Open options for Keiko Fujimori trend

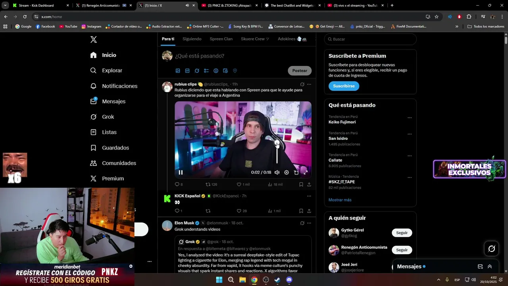[410, 118]
